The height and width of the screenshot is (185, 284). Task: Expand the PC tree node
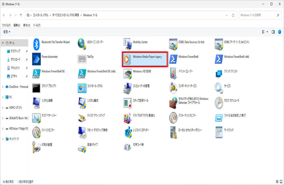[3, 97]
